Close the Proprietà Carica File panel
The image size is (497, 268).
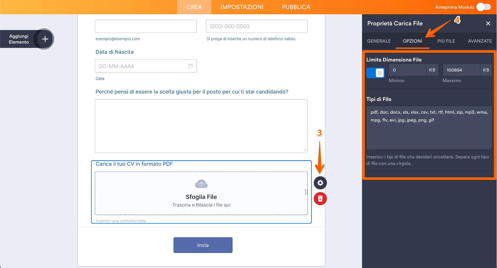click(488, 23)
